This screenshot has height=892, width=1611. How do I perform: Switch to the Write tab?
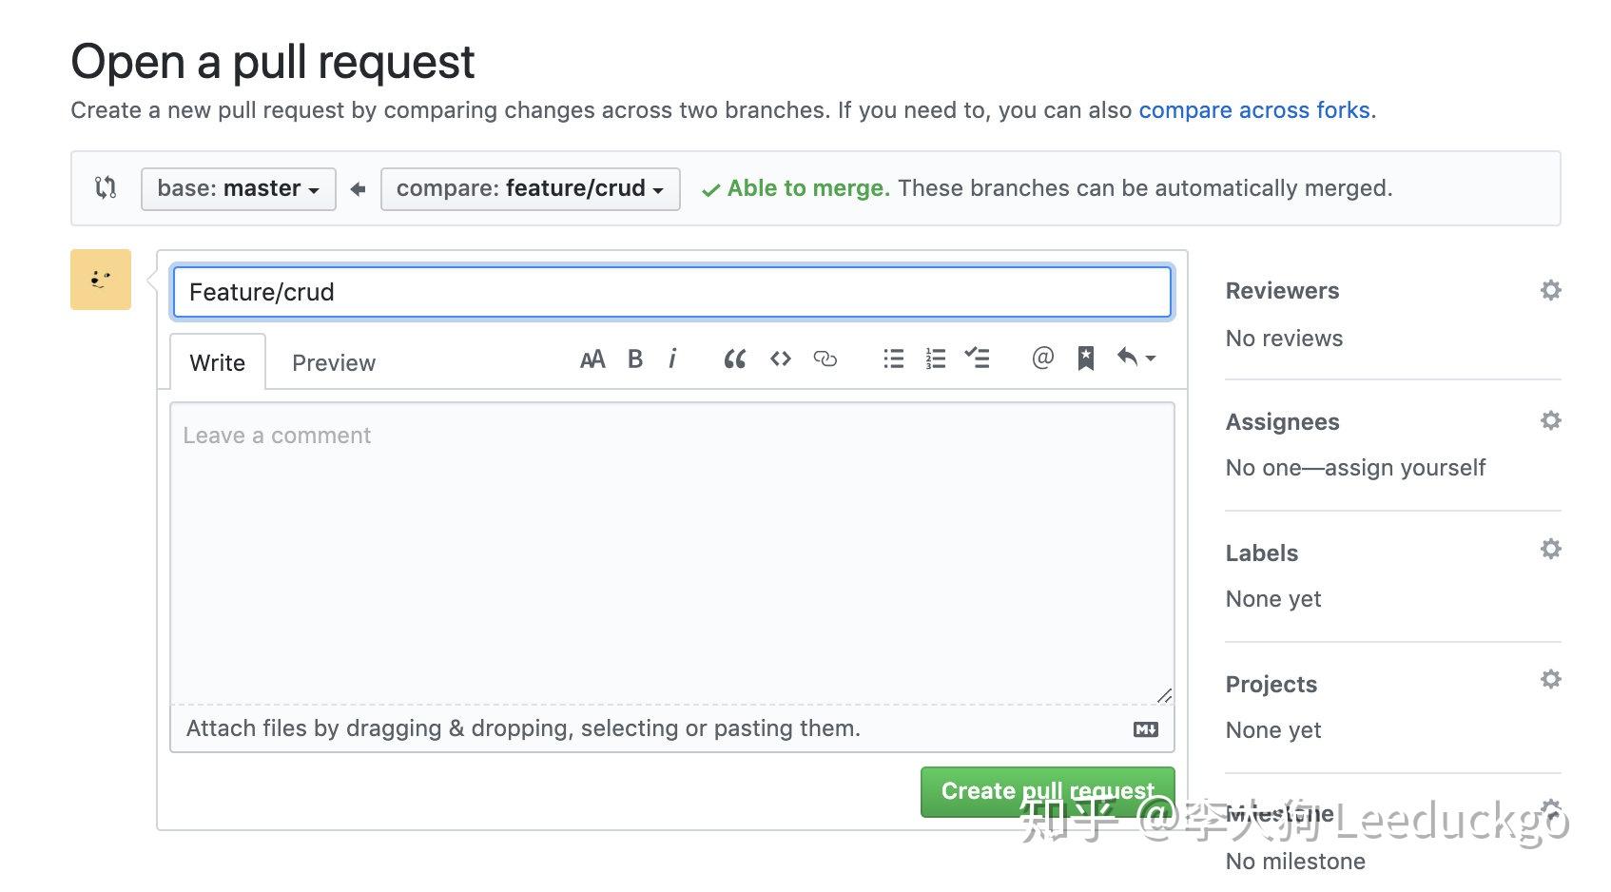[x=218, y=363]
